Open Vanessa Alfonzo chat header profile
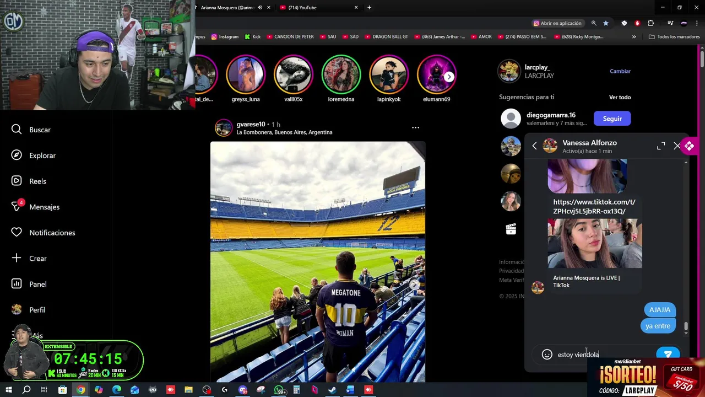 579,146
